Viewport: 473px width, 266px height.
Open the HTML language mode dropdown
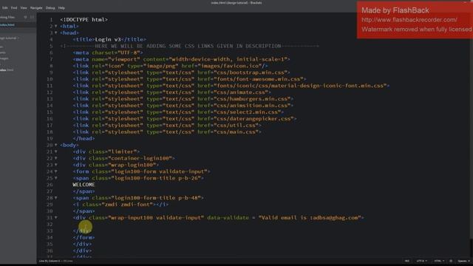[439, 261]
